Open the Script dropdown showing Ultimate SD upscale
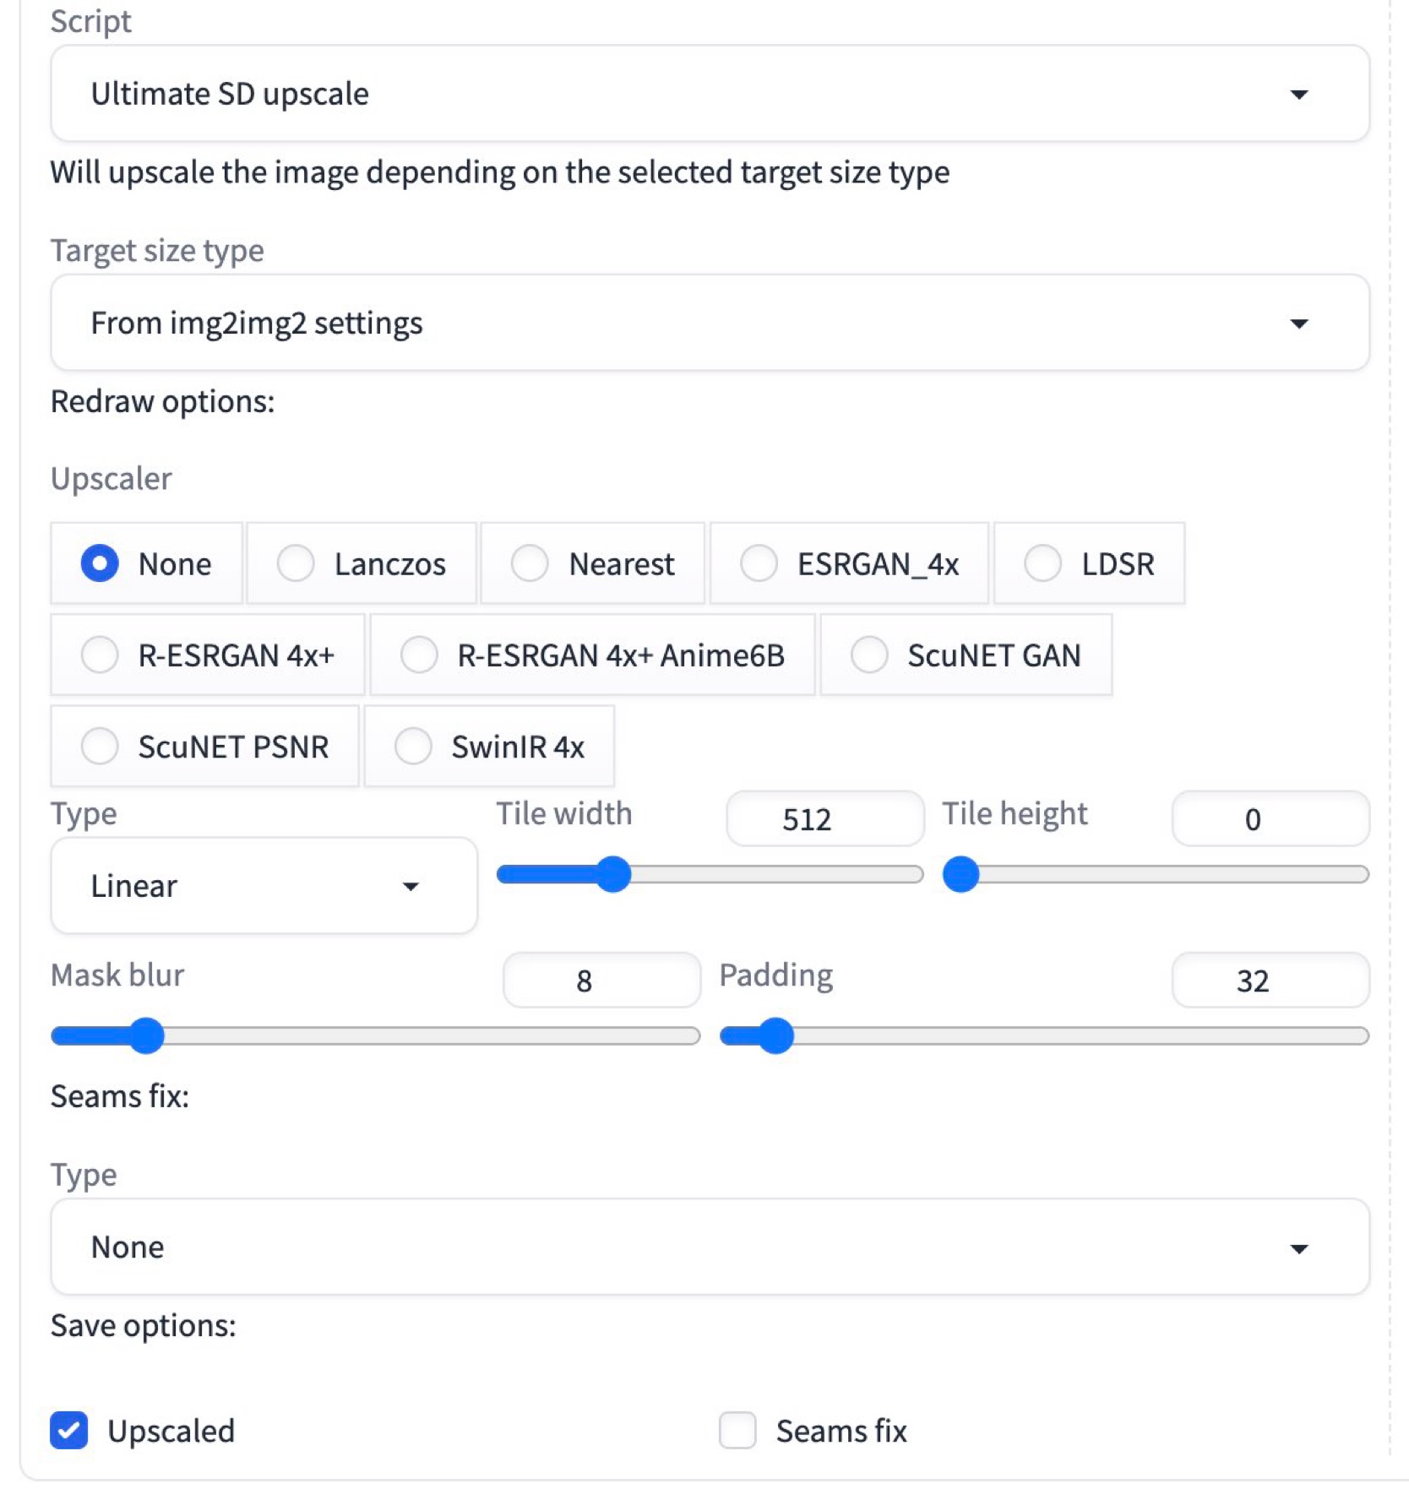 click(708, 94)
